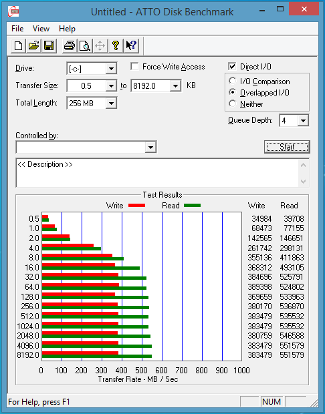Screen dimensions: 325x414
Task: Click write value 389398
Action: click(259, 287)
